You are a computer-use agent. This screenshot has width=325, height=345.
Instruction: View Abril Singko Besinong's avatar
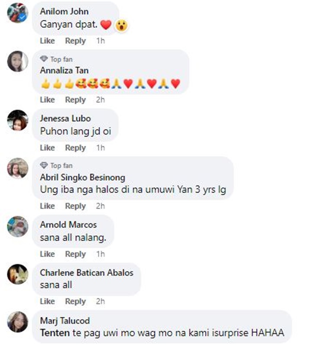pyautogui.click(x=18, y=168)
